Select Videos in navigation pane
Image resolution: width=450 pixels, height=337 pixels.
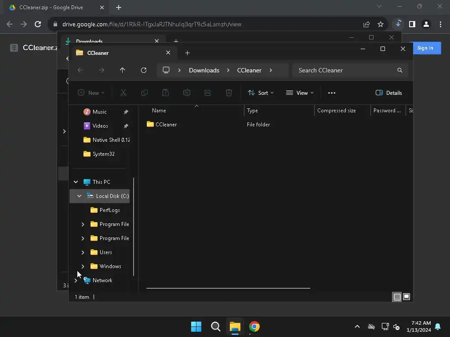click(x=100, y=126)
